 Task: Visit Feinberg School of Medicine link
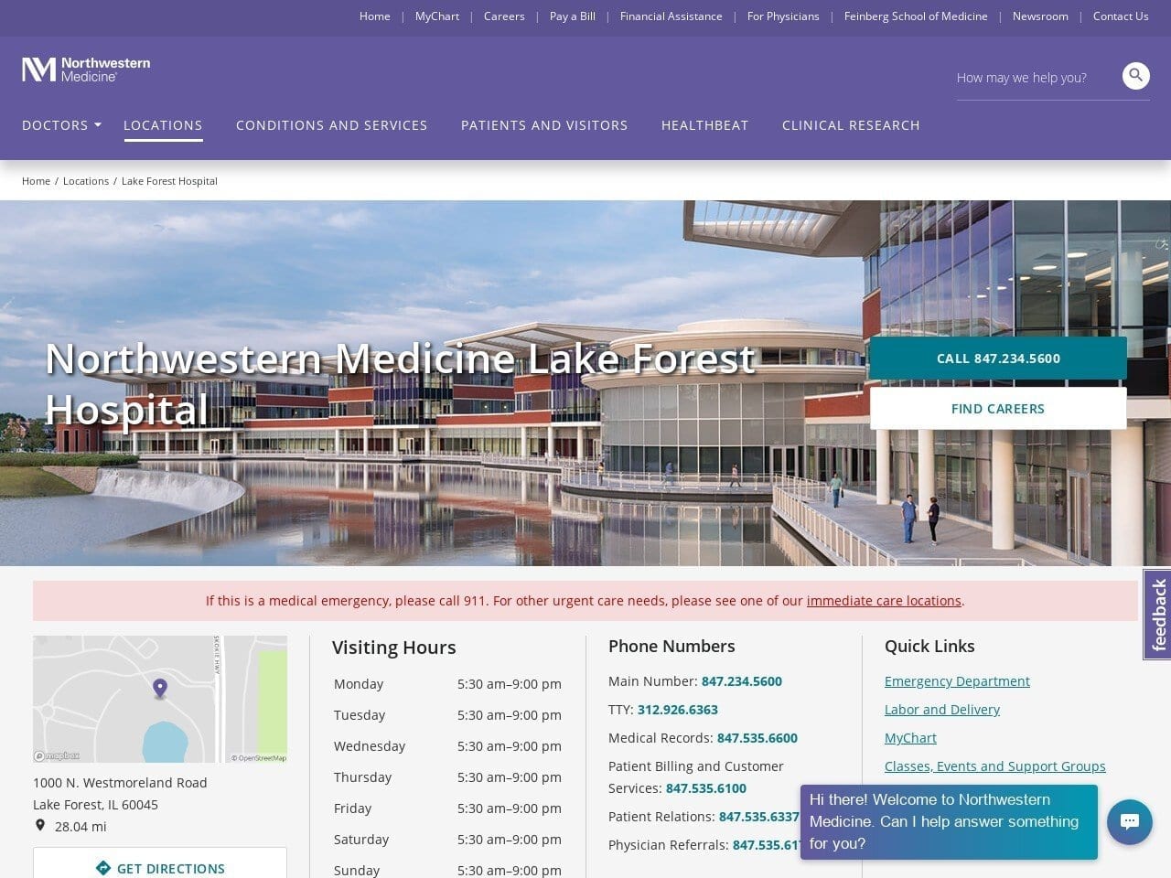pyautogui.click(x=916, y=16)
